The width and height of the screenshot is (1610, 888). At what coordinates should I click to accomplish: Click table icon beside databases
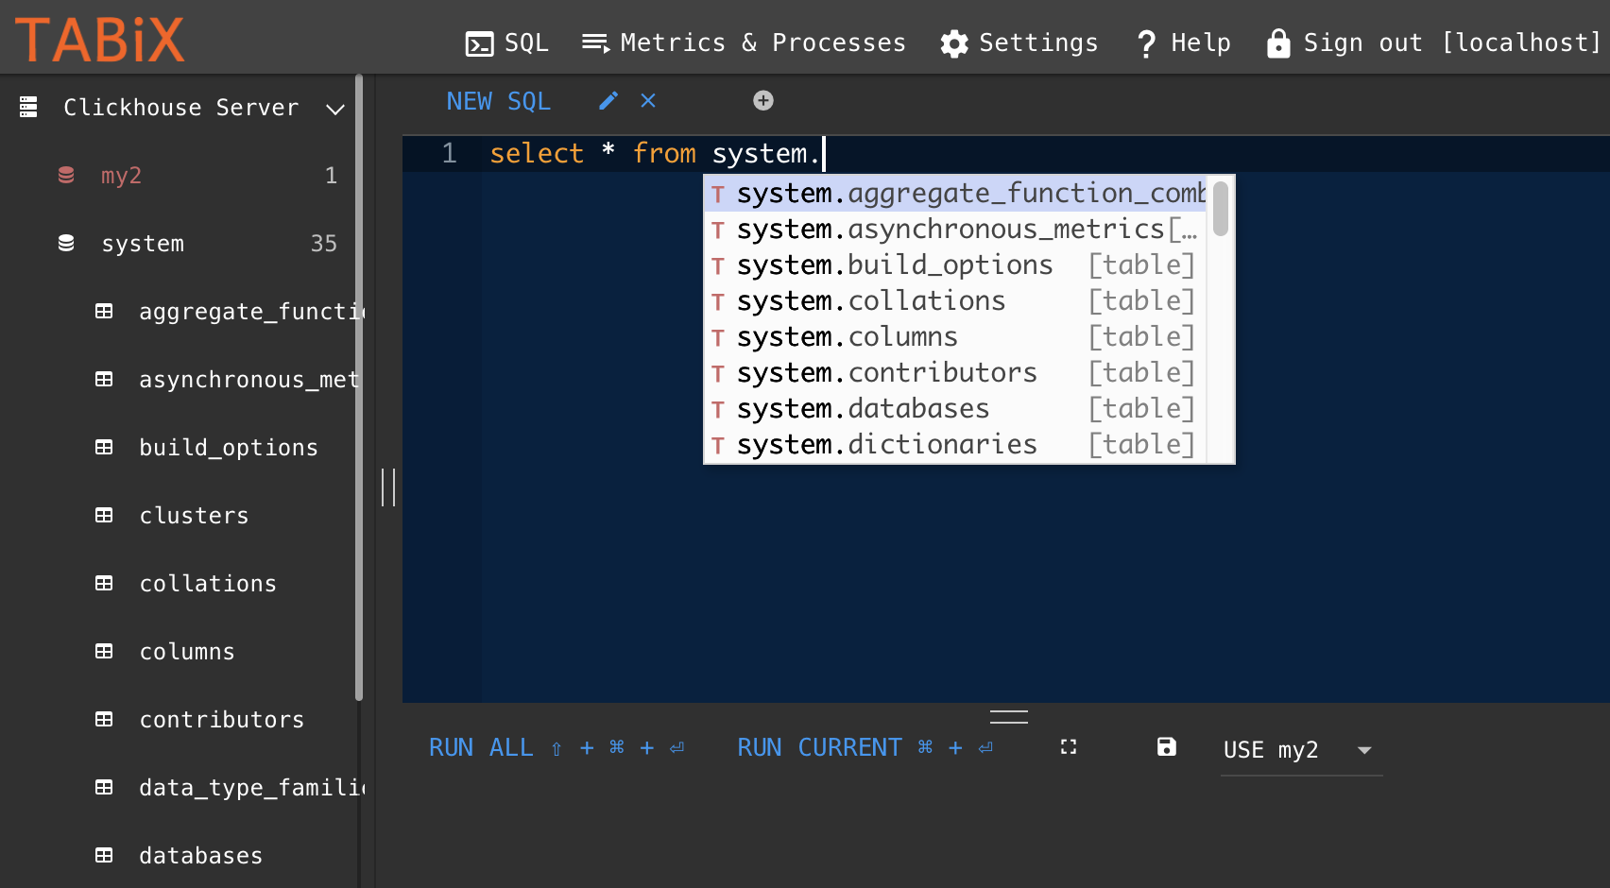[x=104, y=855]
